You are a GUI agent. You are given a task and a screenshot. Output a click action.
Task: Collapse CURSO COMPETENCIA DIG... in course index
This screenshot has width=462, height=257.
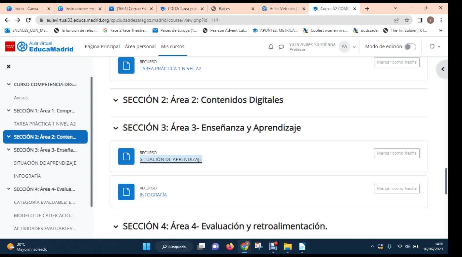[9, 84]
